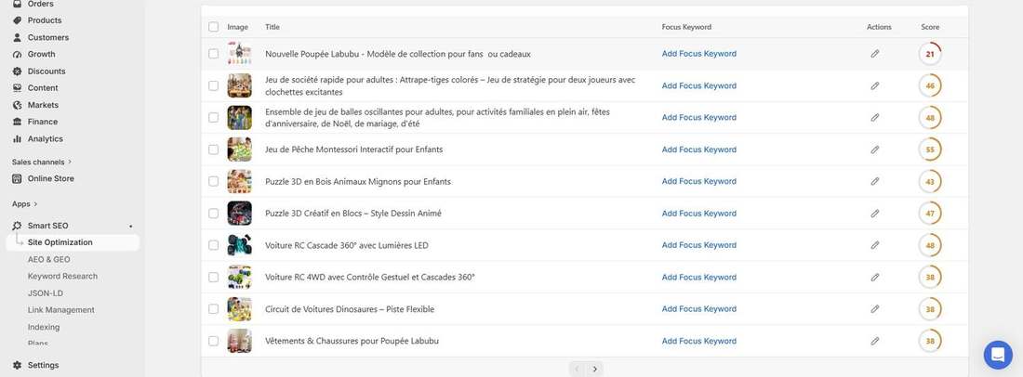Open Discounts page
This screenshot has width=1023, height=377.
46,71
